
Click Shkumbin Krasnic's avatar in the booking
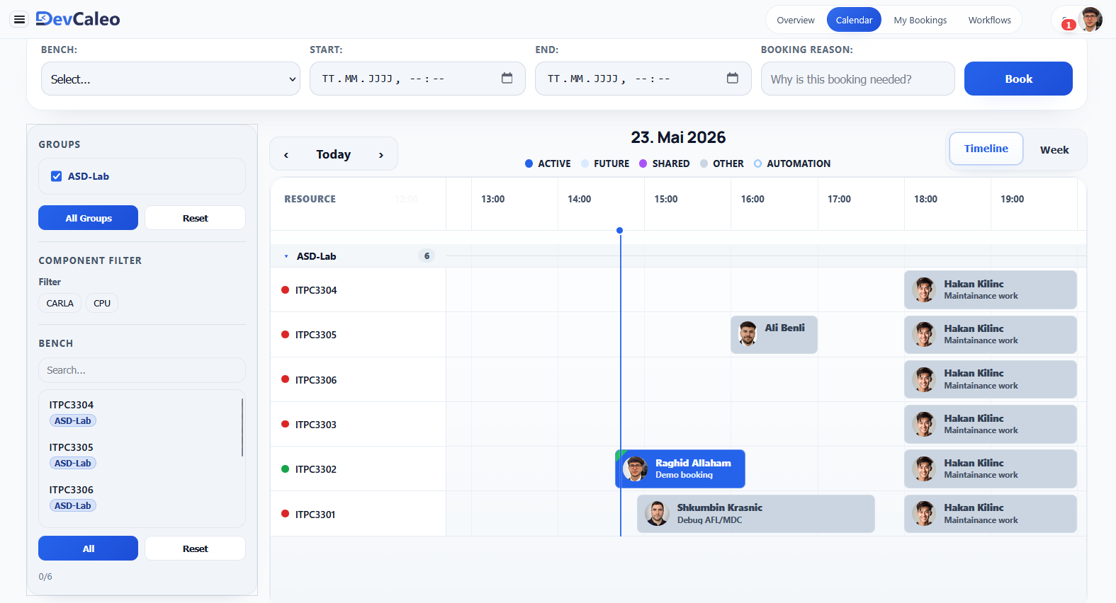pos(657,513)
